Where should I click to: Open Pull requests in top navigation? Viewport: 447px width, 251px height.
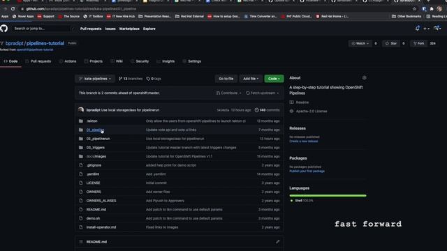[91, 29]
